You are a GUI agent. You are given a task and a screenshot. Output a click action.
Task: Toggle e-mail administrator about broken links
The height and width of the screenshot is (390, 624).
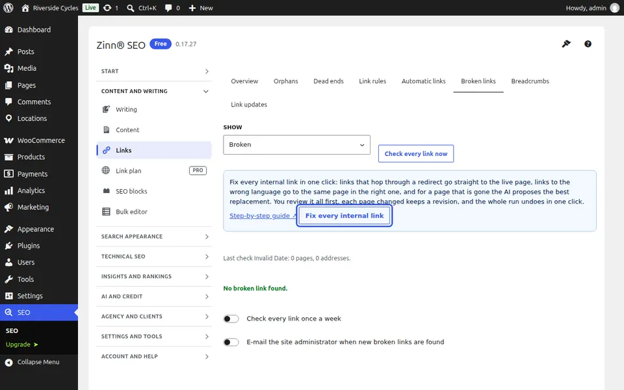tap(231, 343)
